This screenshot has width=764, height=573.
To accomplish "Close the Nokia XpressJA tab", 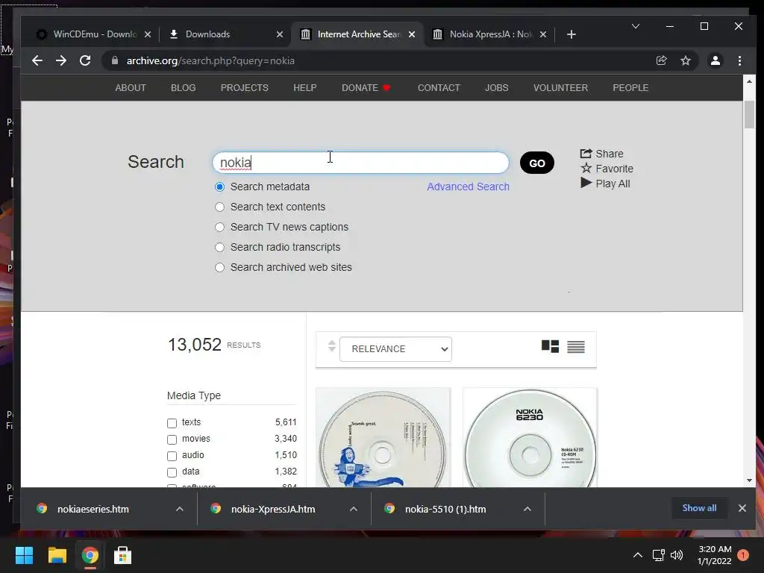I will [543, 34].
